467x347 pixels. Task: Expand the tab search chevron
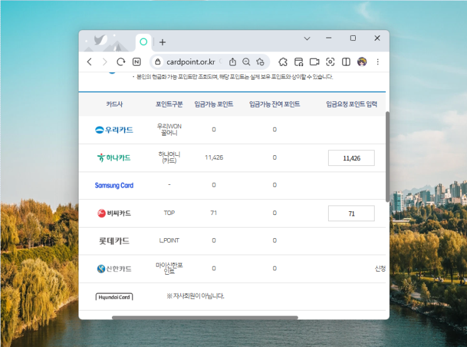pos(307,38)
